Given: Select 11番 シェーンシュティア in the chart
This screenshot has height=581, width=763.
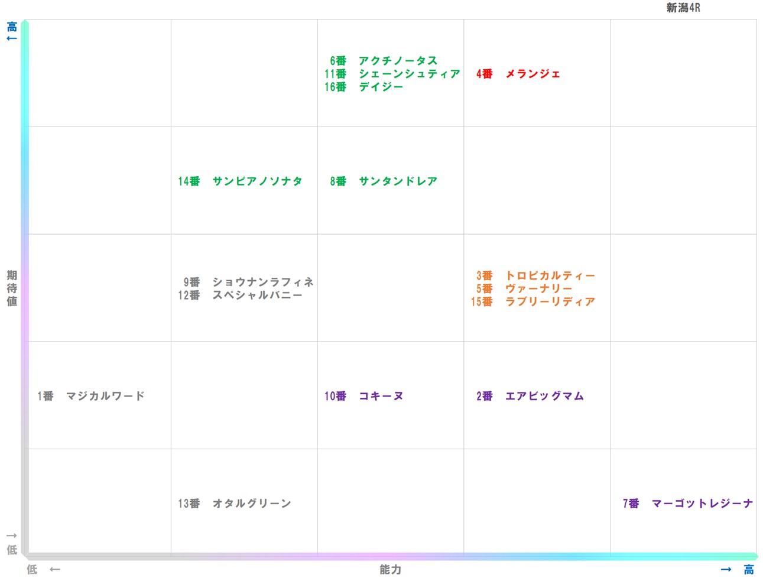Looking at the screenshot, I should [x=392, y=74].
